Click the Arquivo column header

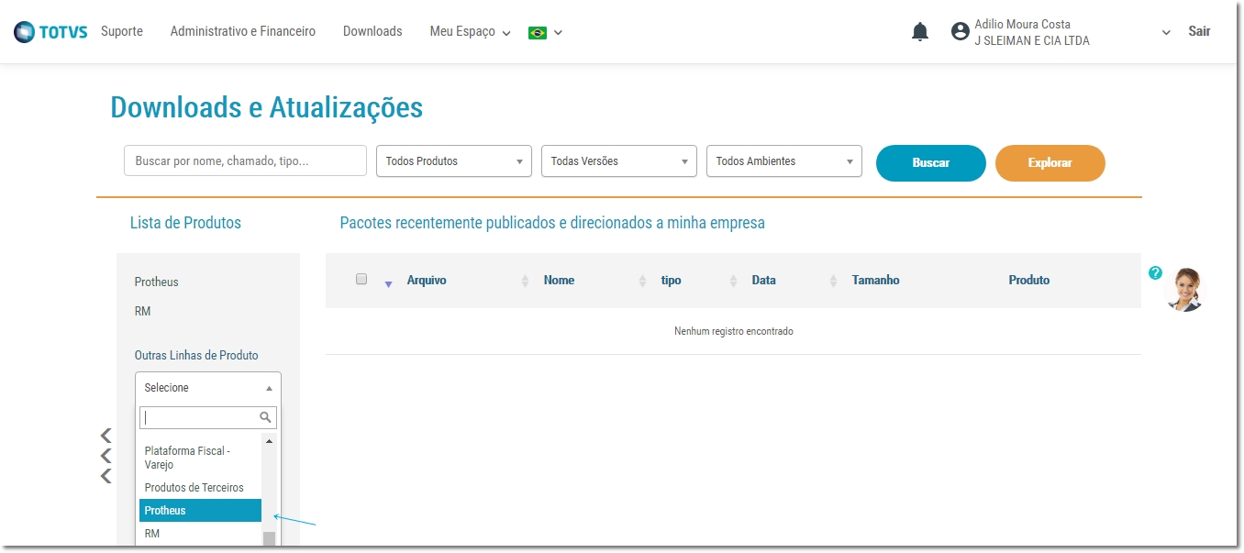point(427,281)
